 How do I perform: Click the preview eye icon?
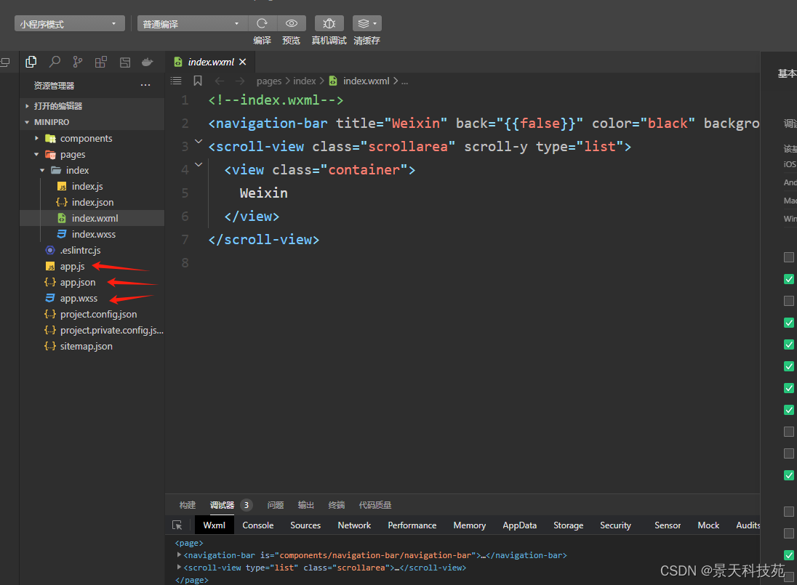(292, 23)
